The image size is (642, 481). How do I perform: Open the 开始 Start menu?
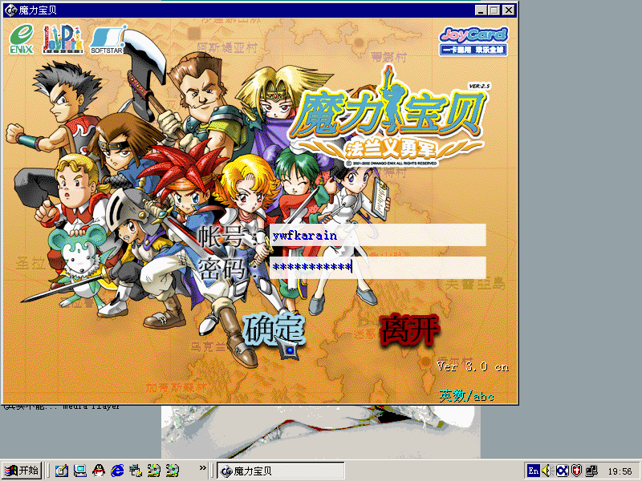point(22,471)
